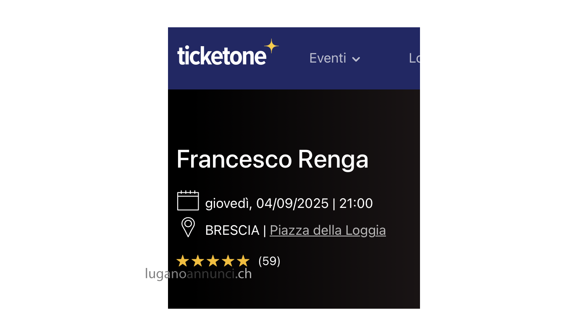
Task: Select the cut-off "Lo" menu item
Action: 414,58
